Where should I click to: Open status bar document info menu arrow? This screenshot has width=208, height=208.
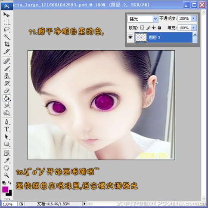(84, 204)
